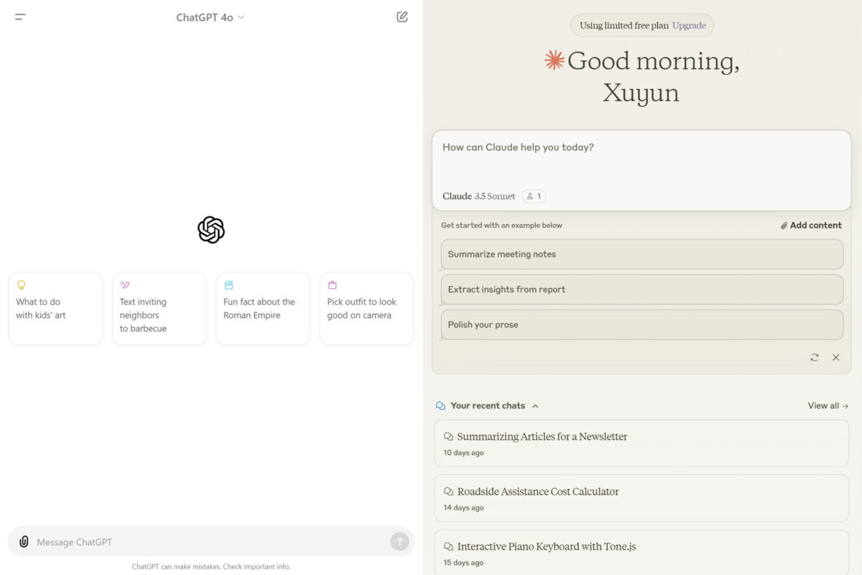Click the style badge showing 1 in Claude
This screenshot has height=575, width=862.
click(x=534, y=196)
